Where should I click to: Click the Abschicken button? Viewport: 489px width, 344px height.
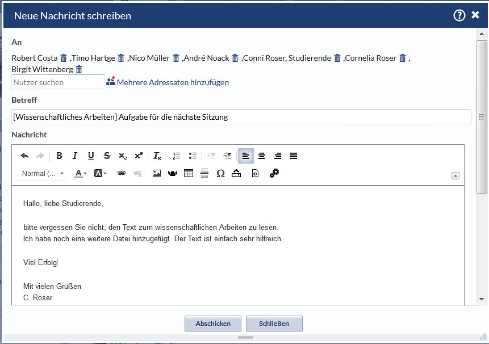(x=213, y=324)
